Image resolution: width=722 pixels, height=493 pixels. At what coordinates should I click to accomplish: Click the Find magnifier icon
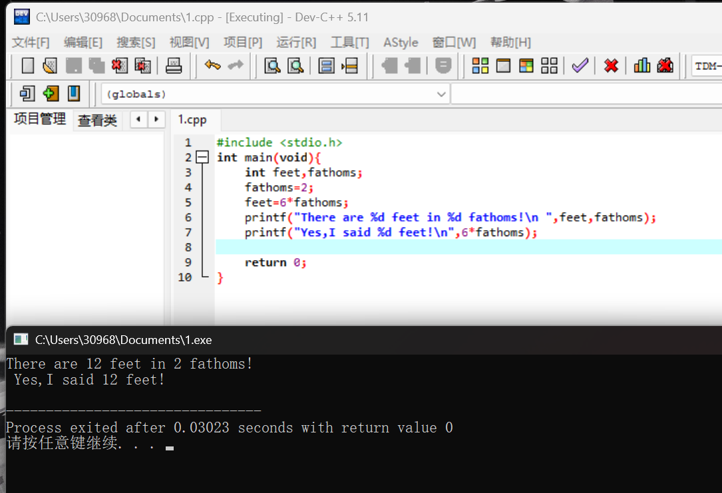pos(272,66)
